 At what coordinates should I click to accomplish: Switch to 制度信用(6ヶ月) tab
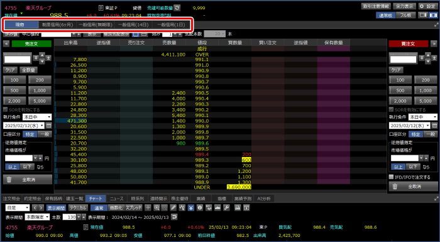[58, 25]
